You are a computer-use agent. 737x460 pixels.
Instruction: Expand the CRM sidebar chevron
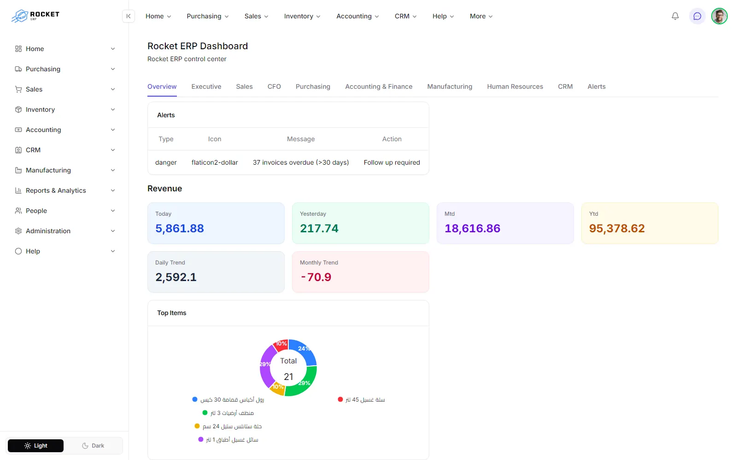click(x=113, y=150)
